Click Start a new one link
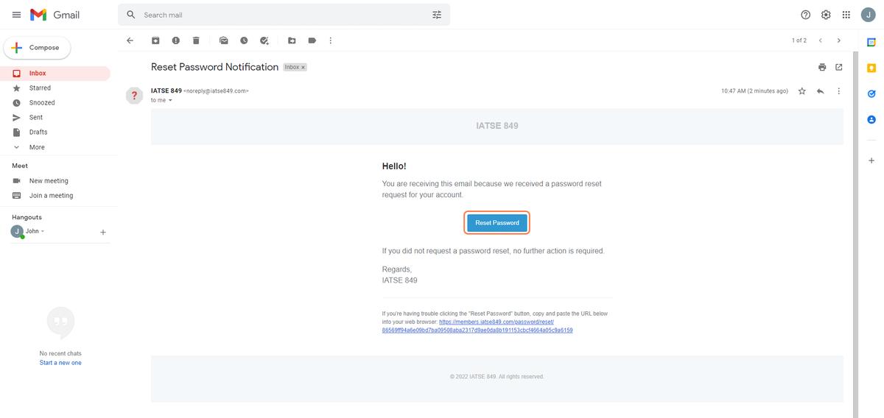The width and height of the screenshot is (884, 418). (60, 363)
